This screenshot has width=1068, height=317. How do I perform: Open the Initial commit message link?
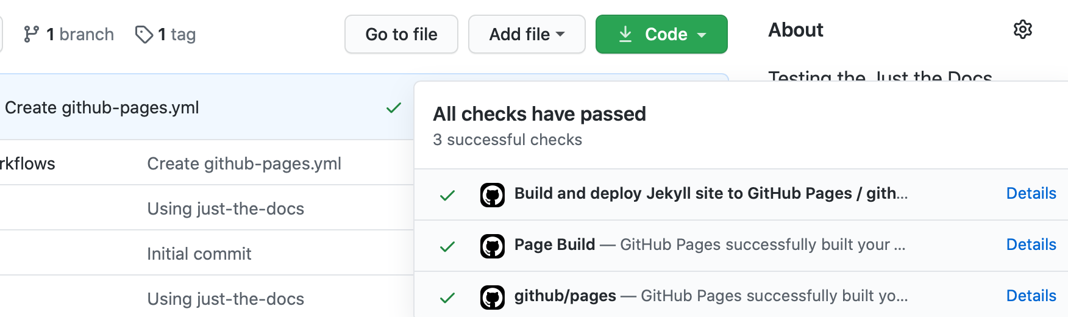coord(199,254)
